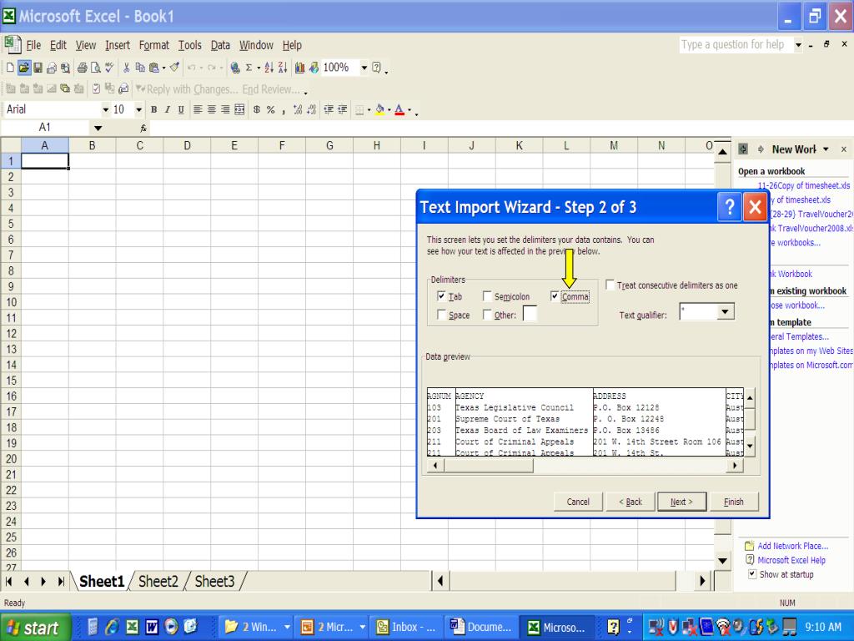
Task: Switch to the Sheet2 tab
Action: (x=158, y=582)
